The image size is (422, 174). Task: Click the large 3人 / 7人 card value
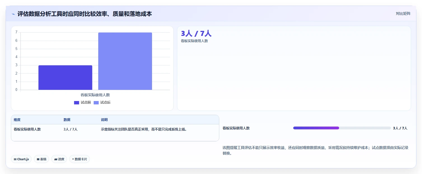pos(196,33)
